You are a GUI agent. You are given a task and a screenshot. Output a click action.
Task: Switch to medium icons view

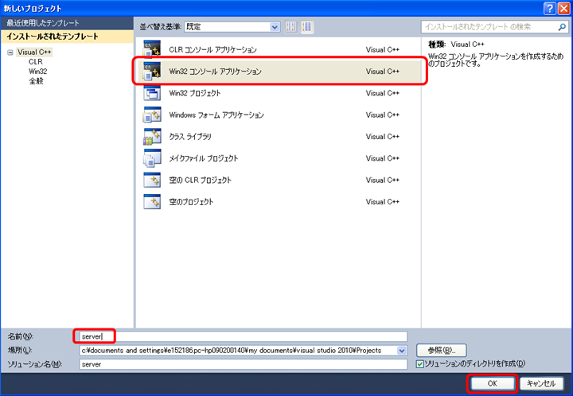tap(307, 27)
